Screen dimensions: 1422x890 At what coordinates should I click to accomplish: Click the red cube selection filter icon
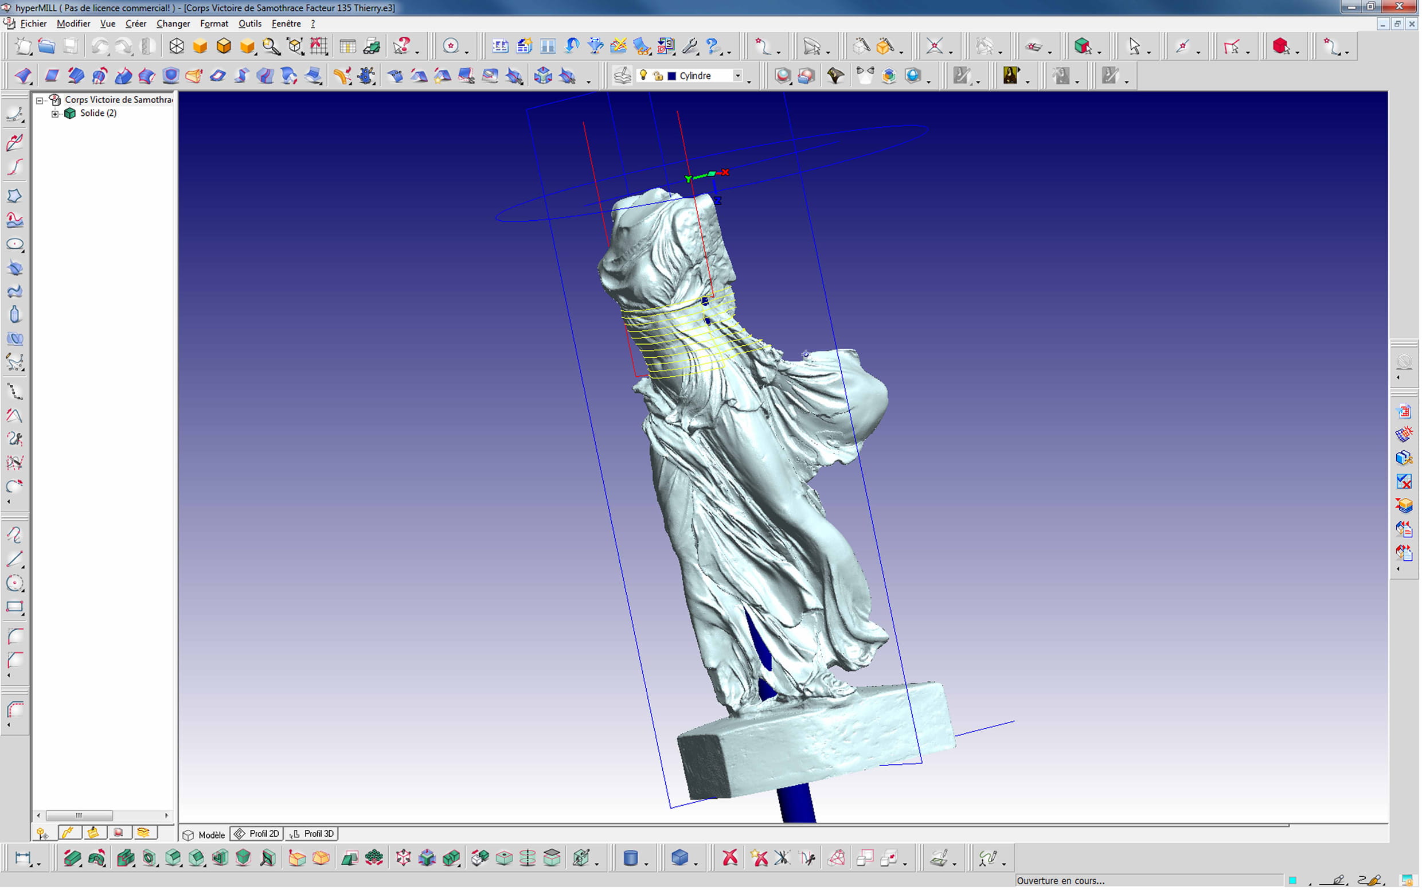click(x=1281, y=46)
